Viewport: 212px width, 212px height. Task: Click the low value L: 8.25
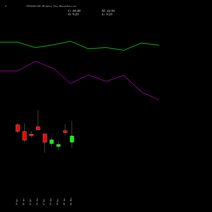click(x=107, y=14)
